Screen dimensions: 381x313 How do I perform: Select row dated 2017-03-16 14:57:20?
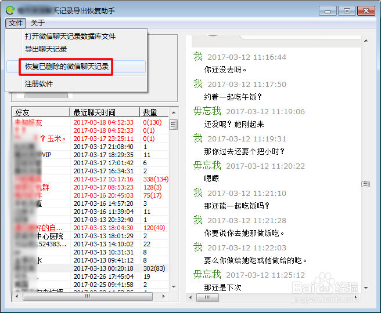coord(91,203)
